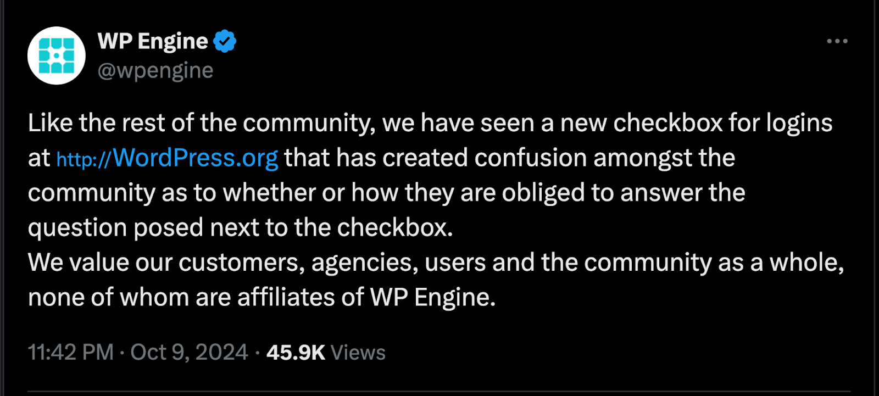Click the small http:// link prefix
Screen dimensions: 879x396
click(84, 159)
